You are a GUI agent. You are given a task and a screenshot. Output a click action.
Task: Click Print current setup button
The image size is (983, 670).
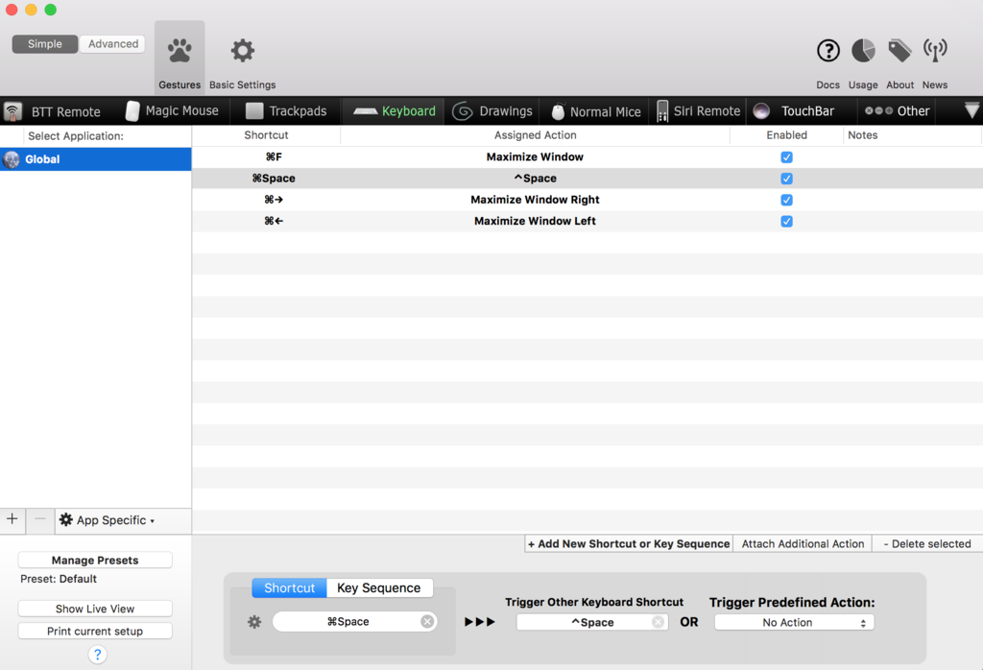[95, 632]
